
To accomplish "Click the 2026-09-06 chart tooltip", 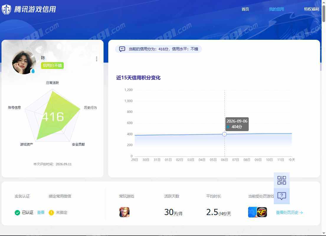I will pos(237,124).
